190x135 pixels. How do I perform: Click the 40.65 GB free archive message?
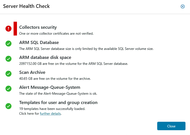(55, 79)
